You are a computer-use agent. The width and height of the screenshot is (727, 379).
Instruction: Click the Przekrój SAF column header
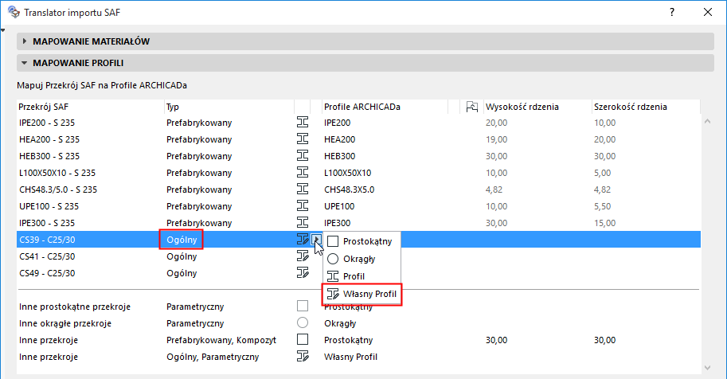[x=91, y=107]
